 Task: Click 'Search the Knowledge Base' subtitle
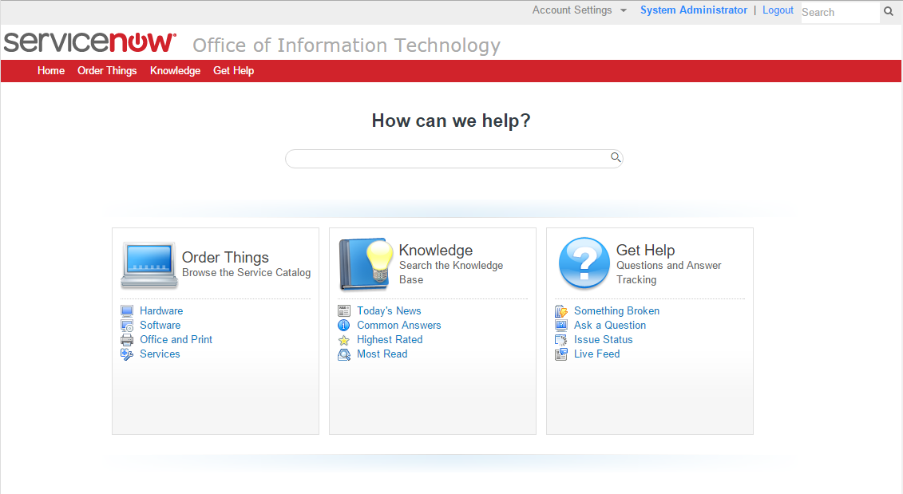pos(451,272)
